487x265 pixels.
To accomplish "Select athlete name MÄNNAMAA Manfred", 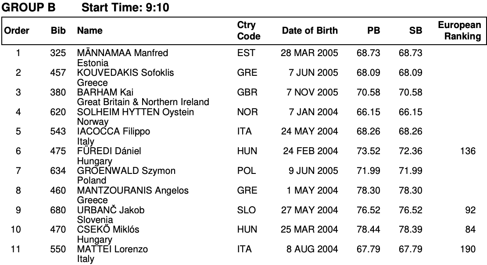I will pos(122,53).
